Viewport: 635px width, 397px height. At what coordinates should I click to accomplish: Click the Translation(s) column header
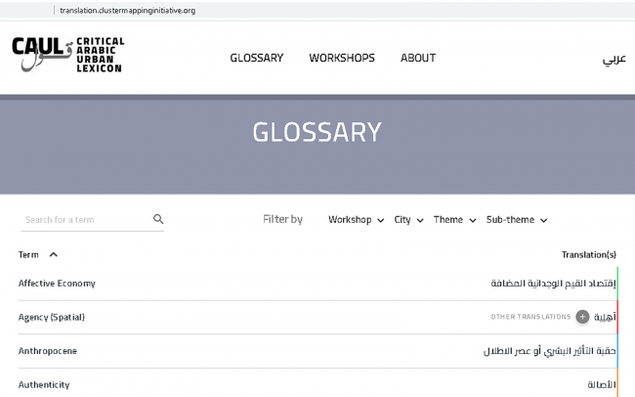coord(588,255)
